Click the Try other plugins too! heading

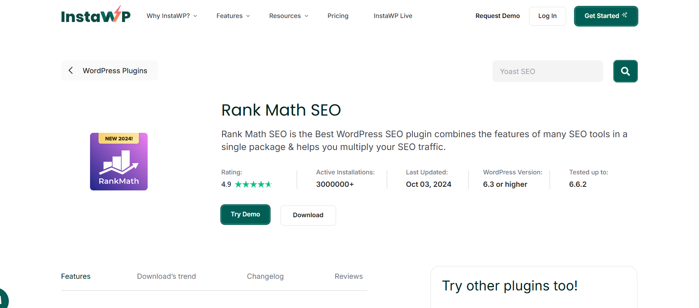(510, 286)
